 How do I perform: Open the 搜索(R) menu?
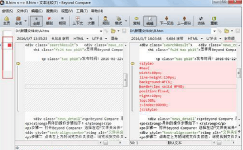(x=52, y=11)
